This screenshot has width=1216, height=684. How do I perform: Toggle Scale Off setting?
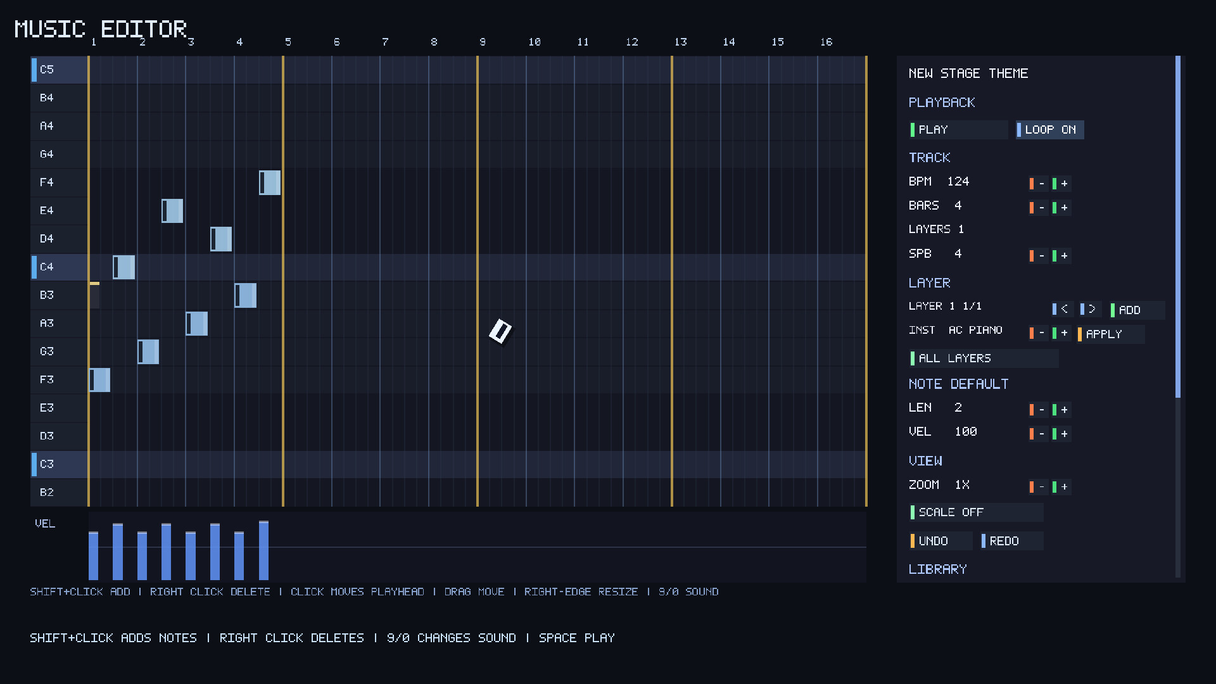coord(976,512)
